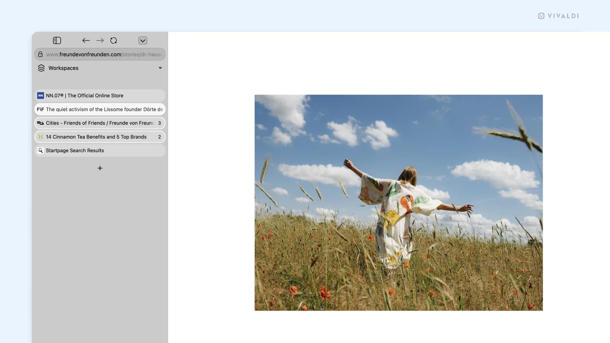Reload the current page

113,40
